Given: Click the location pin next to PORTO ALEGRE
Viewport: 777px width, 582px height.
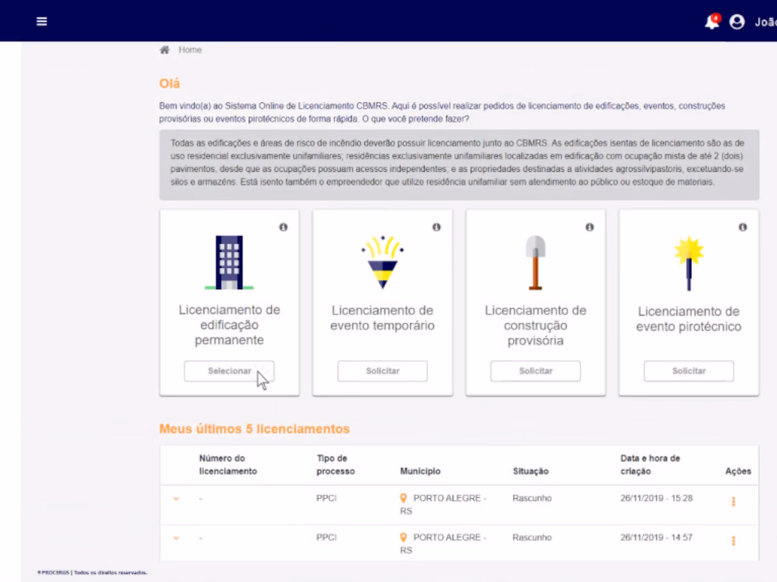Looking at the screenshot, I should tap(404, 498).
